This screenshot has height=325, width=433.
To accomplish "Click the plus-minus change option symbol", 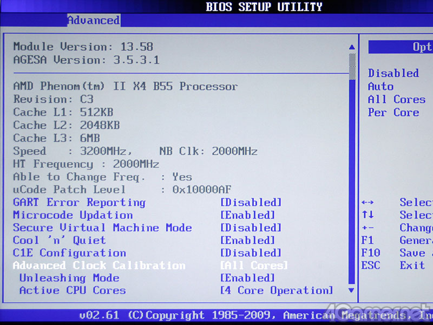I will click(x=368, y=228).
